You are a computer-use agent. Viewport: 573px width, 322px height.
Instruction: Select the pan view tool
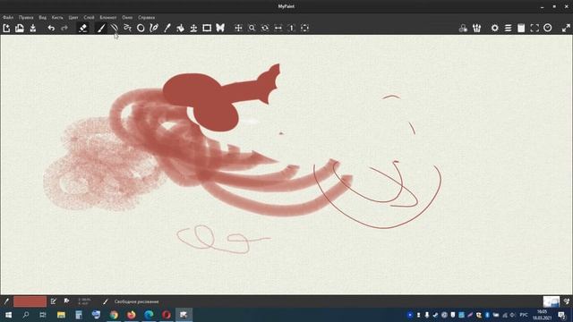(x=238, y=28)
